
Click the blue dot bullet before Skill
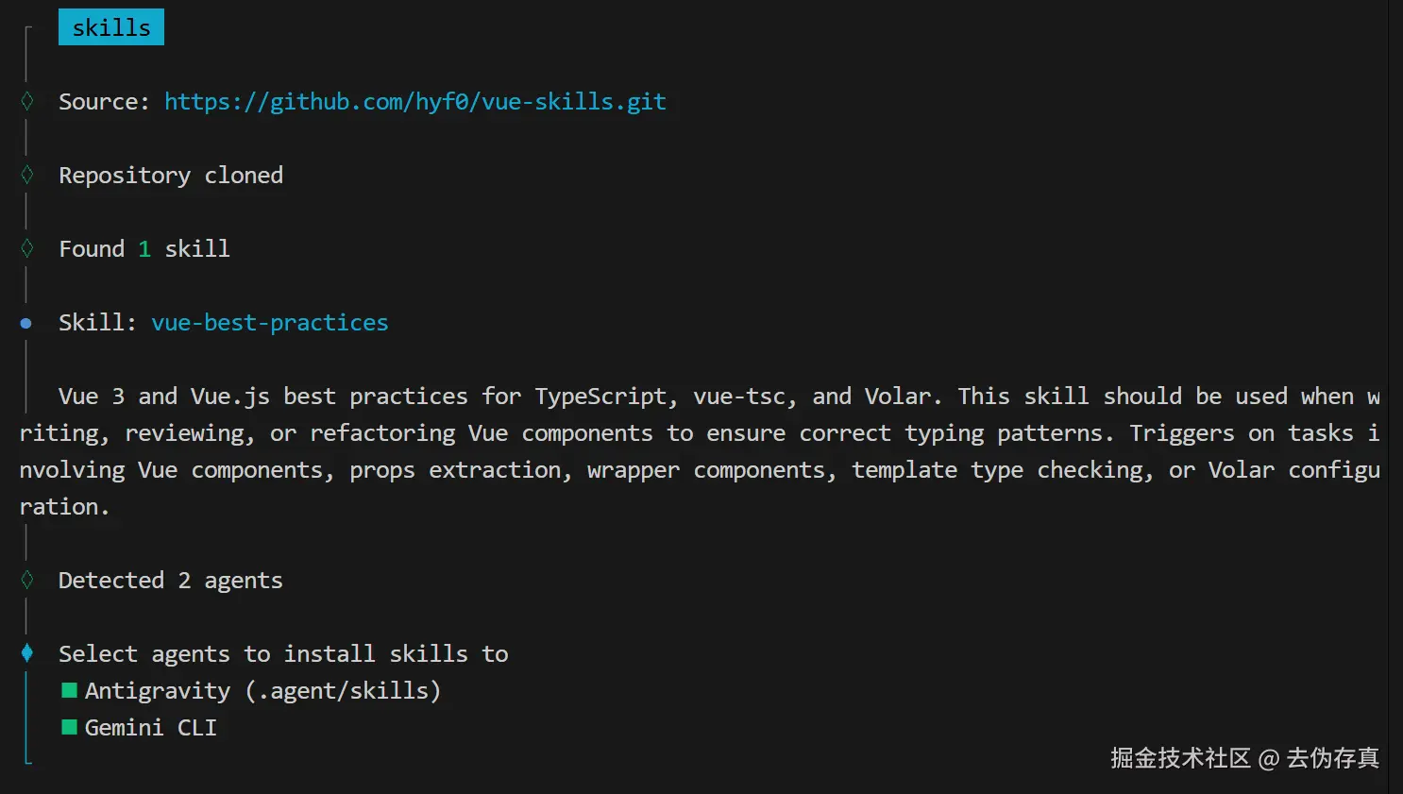pos(26,323)
